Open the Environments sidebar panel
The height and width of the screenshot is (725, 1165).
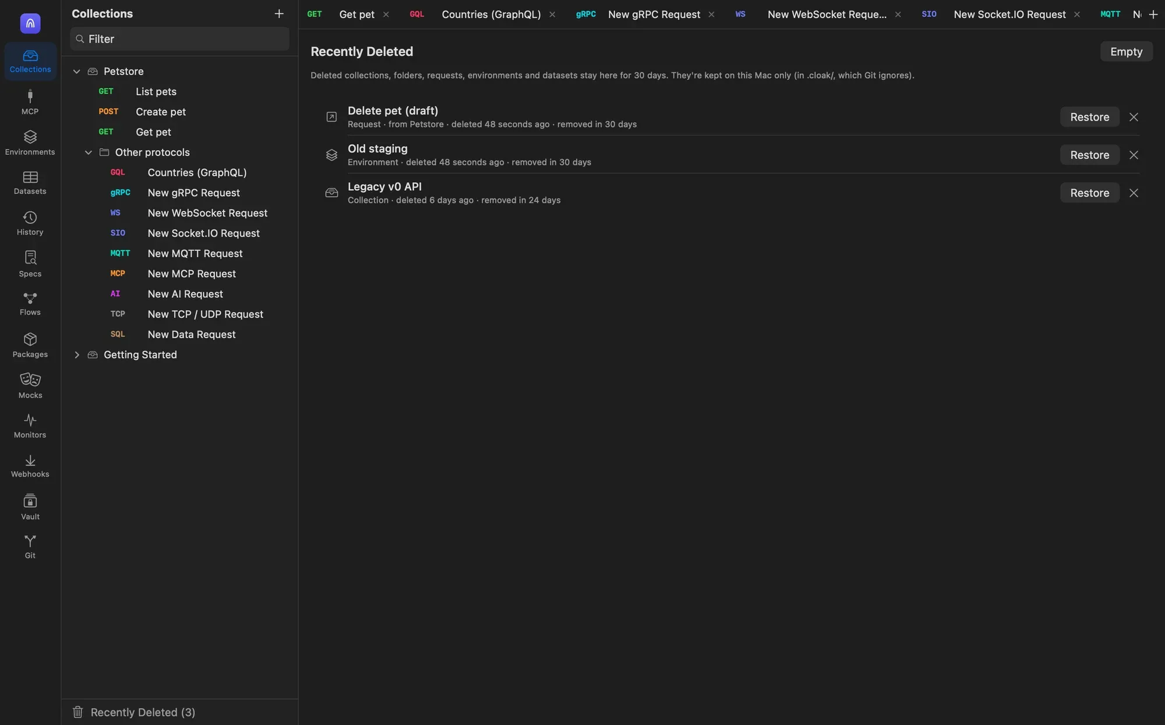[30, 143]
